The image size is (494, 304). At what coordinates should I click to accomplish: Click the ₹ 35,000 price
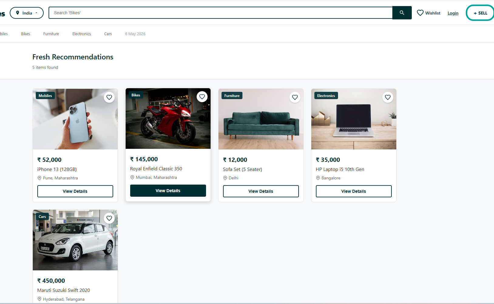(328, 160)
